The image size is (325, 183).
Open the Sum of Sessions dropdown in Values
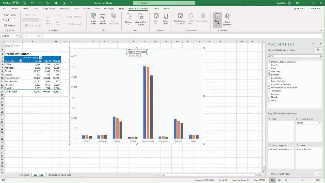[x=320, y=149]
